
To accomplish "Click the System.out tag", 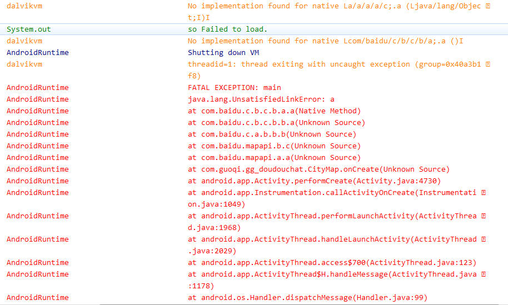I will tap(28, 29).
